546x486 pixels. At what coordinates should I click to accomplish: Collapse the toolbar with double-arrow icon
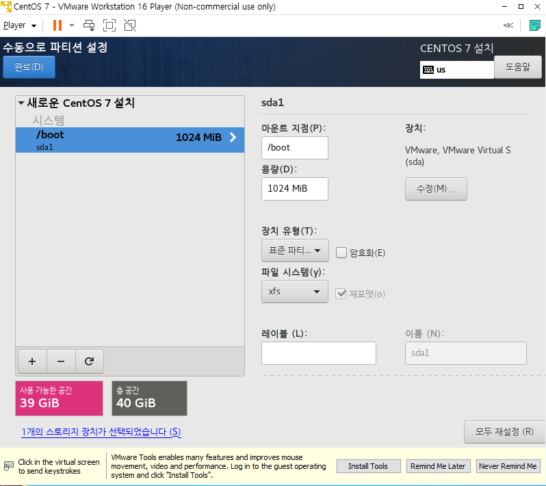508,25
